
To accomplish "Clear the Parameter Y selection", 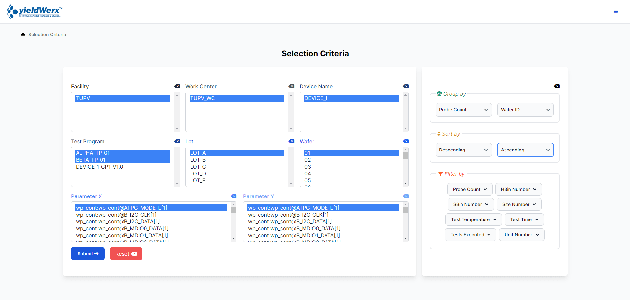I will click(406, 196).
